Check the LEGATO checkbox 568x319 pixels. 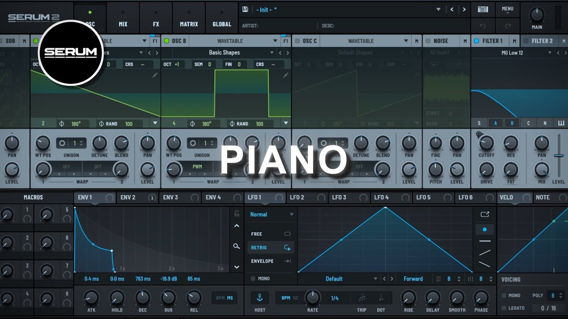point(504,308)
